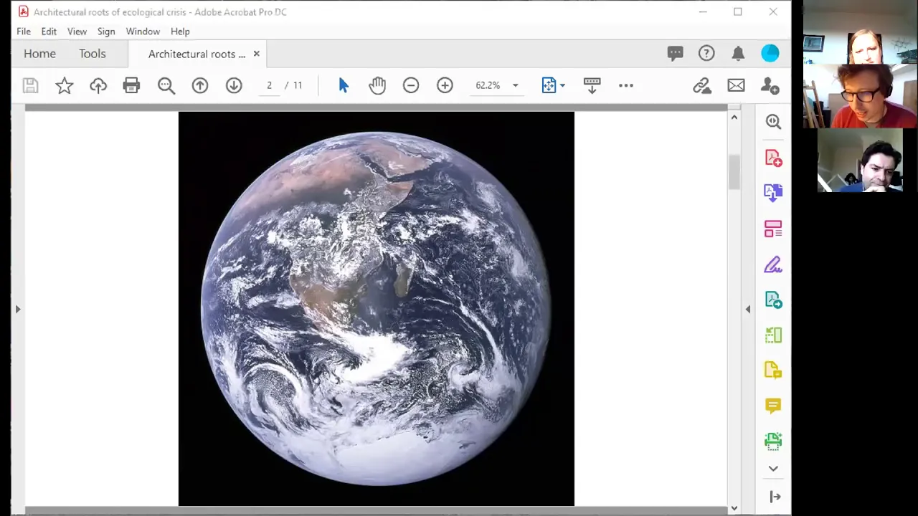Open Find text with the magnifier icon
Screen dimensions: 918x516
166,86
